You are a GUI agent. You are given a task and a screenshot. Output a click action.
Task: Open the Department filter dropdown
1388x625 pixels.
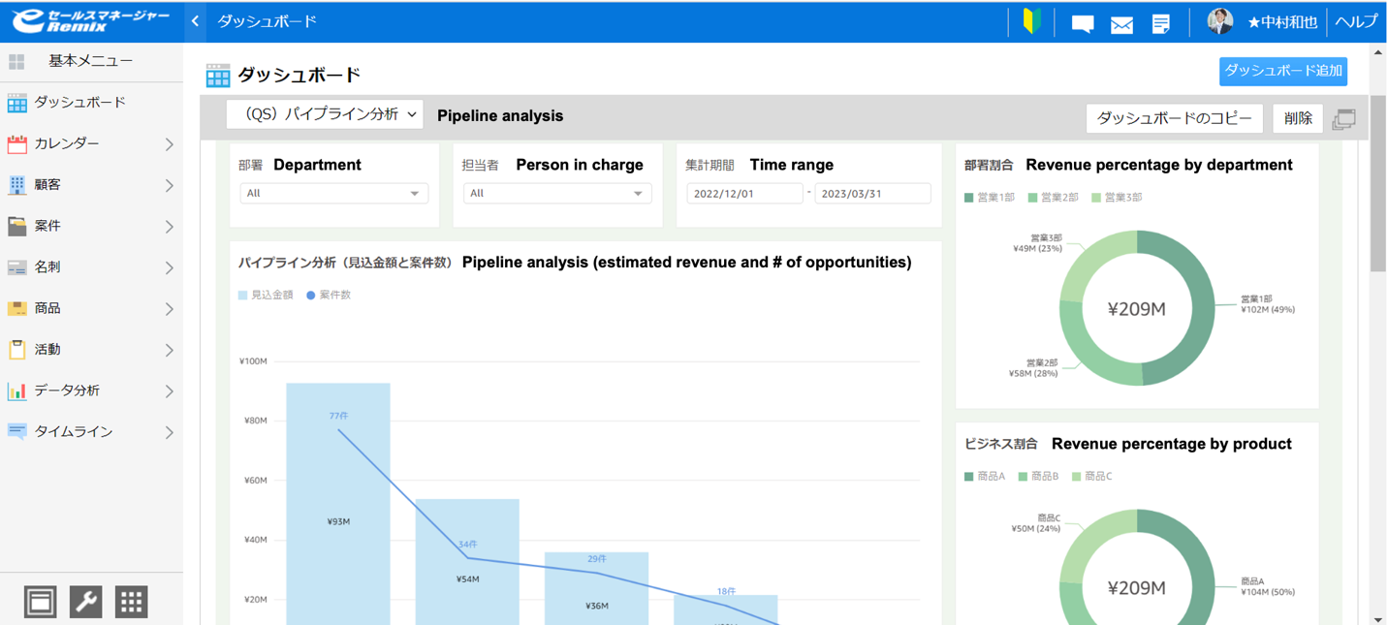(333, 193)
